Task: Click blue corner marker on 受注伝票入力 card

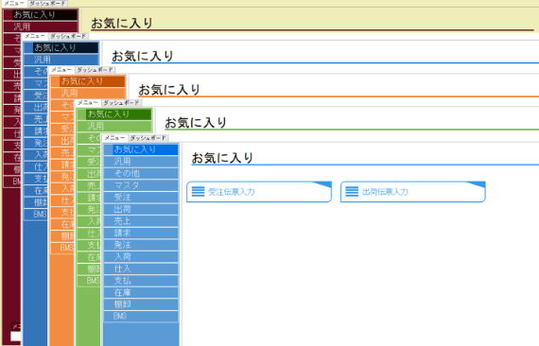Action: point(323,184)
